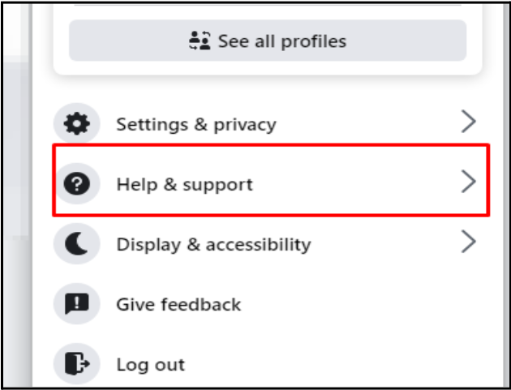Image resolution: width=511 pixels, height=390 pixels.
Task: Open the Display & accessibility text label
Action: (x=213, y=245)
